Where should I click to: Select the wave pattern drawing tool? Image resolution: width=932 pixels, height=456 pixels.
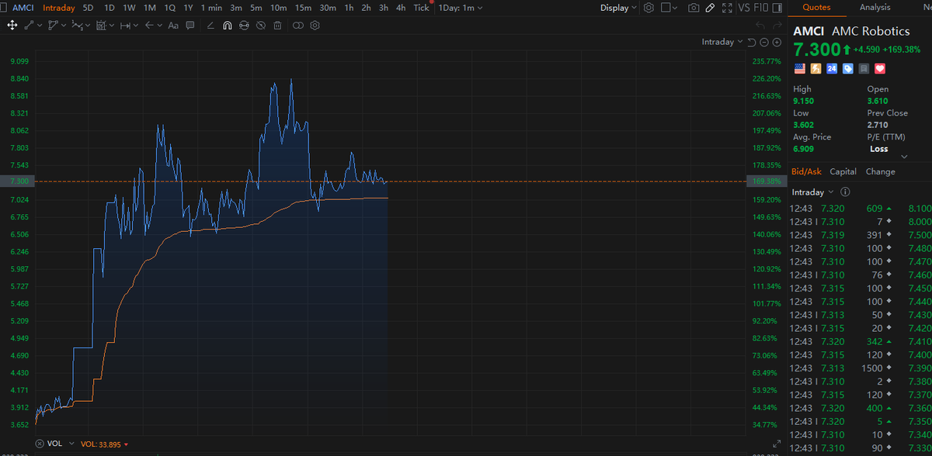click(x=77, y=25)
